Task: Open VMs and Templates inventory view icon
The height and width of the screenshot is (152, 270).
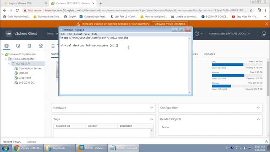Action: point(18,46)
